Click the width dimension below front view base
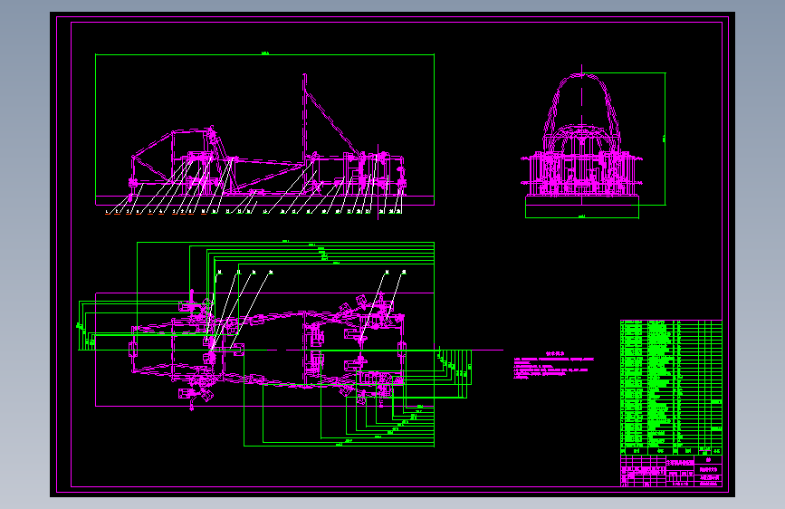Image resolution: width=785 pixels, height=509 pixels. point(582,217)
